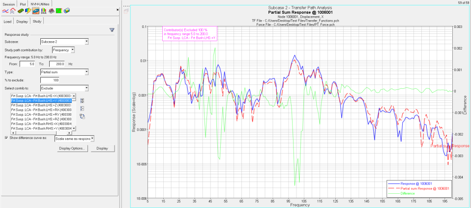Click the Display Options button
The width and height of the screenshot is (471, 208).
tap(72, 148)
